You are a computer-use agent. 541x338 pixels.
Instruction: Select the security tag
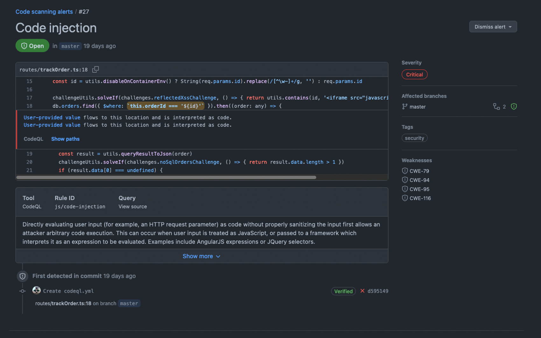pos(414,138)
